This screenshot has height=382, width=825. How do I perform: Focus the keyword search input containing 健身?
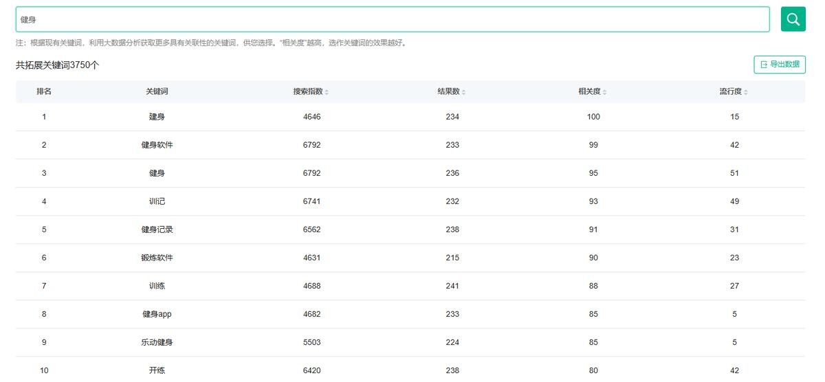[392, 19]
